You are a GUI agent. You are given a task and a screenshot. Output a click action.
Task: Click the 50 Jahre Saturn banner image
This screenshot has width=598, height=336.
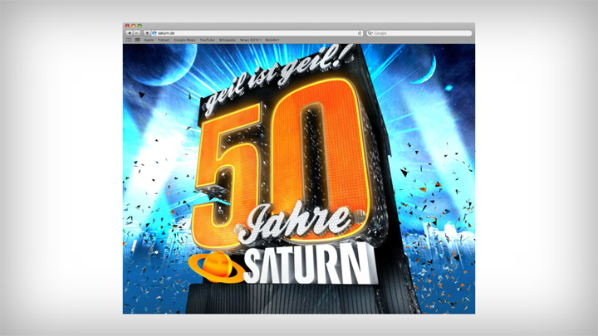tap(299, 178)
